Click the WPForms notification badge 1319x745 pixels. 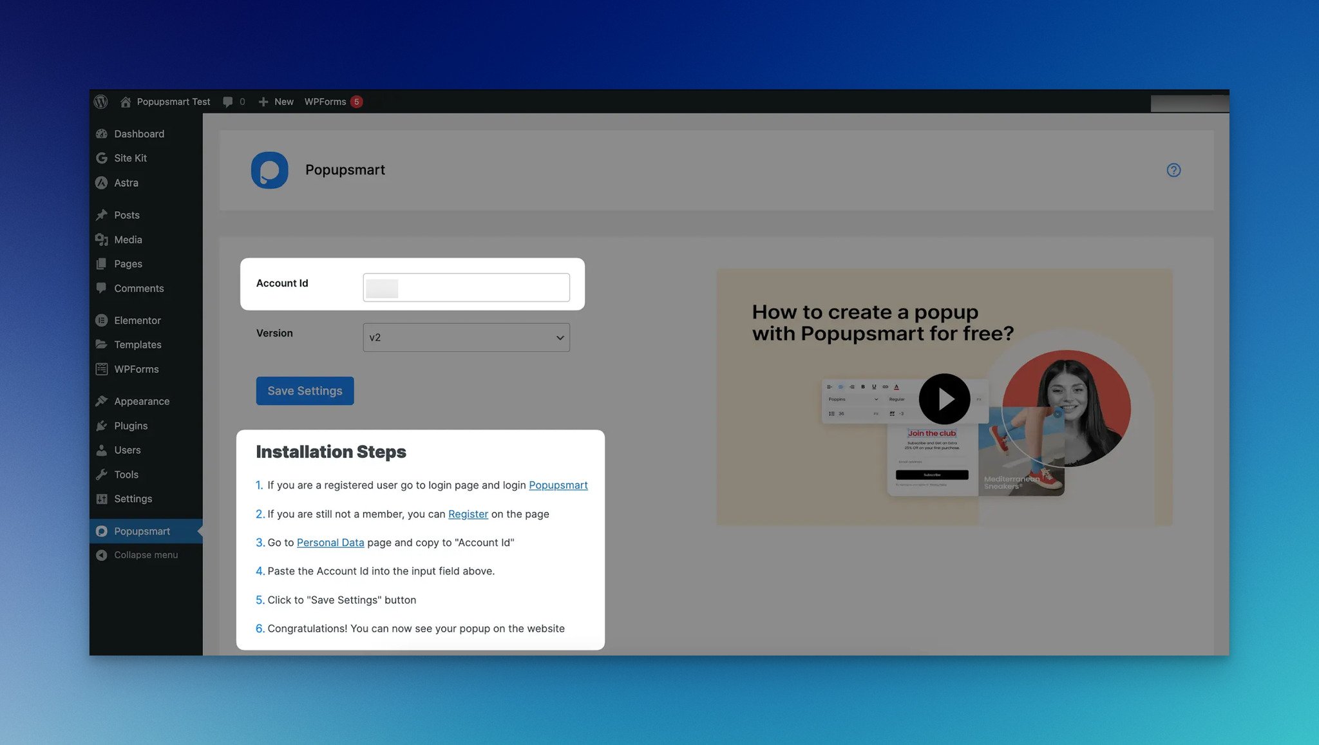coord(357,100)
